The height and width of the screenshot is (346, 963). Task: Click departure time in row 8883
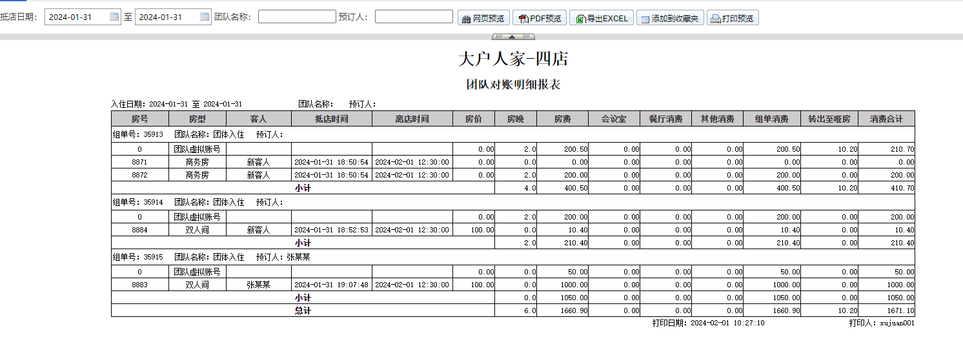(x=412, y=285)
